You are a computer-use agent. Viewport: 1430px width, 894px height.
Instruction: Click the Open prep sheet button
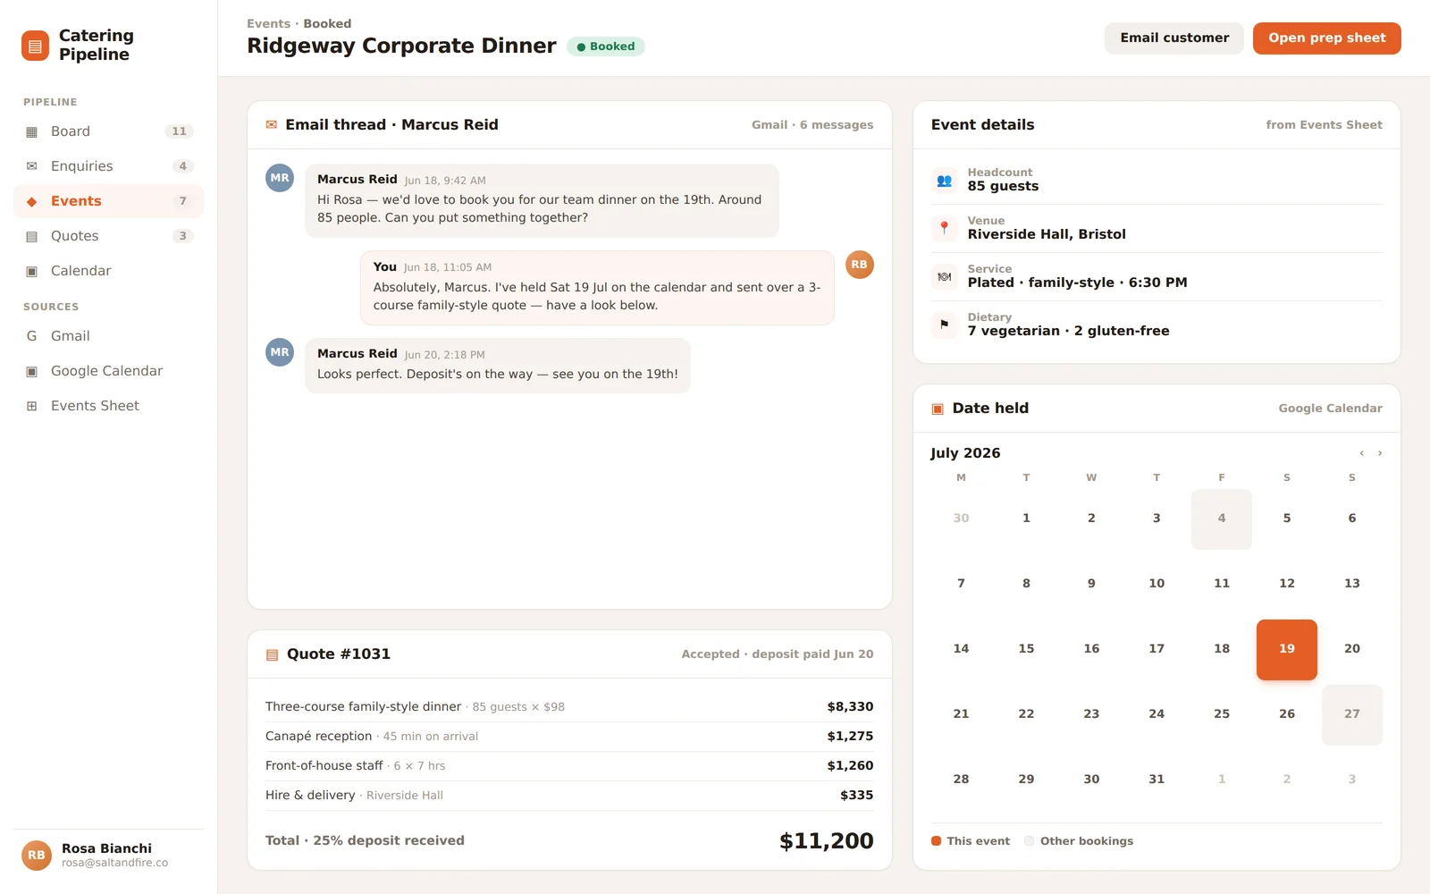click(1327, 38)
